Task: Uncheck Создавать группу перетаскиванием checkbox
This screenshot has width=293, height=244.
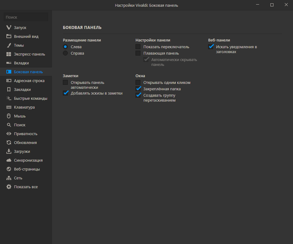Action: [138, 95]
